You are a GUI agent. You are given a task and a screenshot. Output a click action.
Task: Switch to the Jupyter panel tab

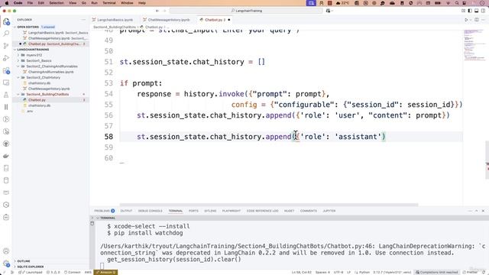tap(329, 211)
